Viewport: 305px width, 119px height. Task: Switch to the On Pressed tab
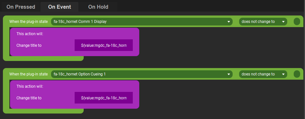(21, 7)
